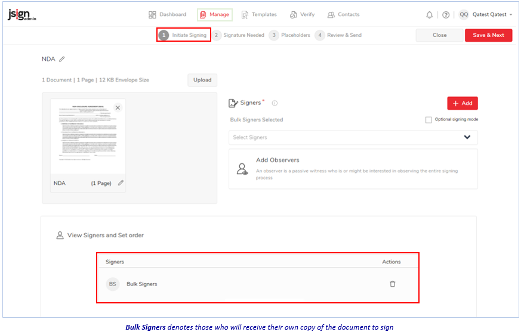Image resolution: width=521 pixels, height=335 pixels.
Task: Open the NDA document thumbnail preview
Action: (x=88, y=137)
